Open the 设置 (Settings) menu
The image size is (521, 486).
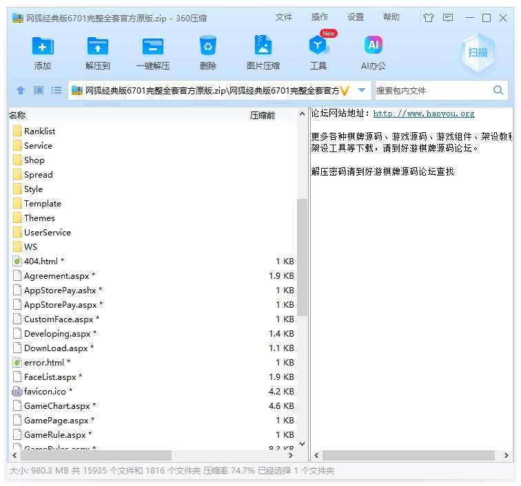pos(356,17)
